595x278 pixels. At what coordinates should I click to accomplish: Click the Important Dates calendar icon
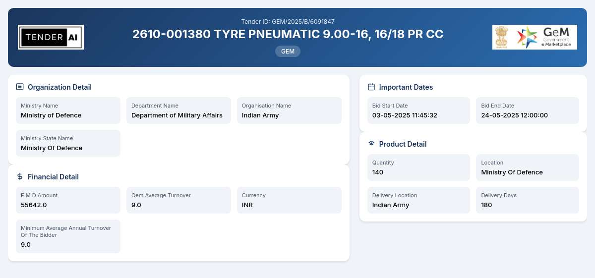point(371,87)
